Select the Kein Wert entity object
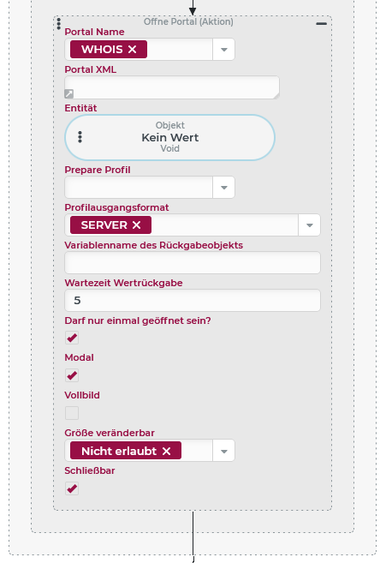The image size is (386, 563). coord(170,137)
